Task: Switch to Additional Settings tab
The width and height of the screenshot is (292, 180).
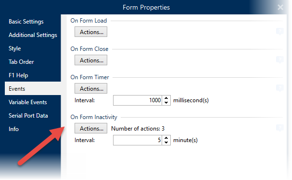Action: (33, 35)
